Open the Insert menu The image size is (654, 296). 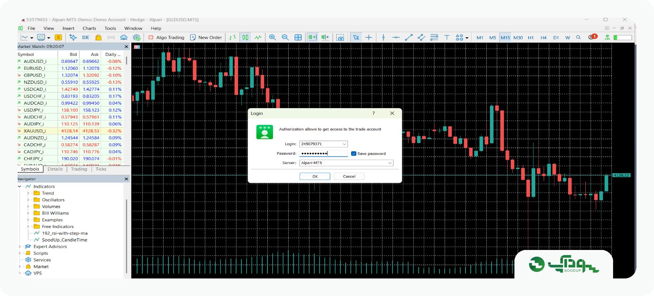[x=68, y=28]
